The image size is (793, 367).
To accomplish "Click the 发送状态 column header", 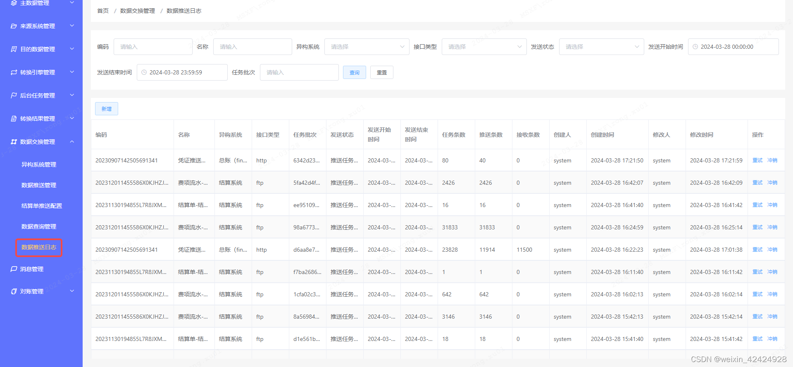I will [x=342, y=135].
